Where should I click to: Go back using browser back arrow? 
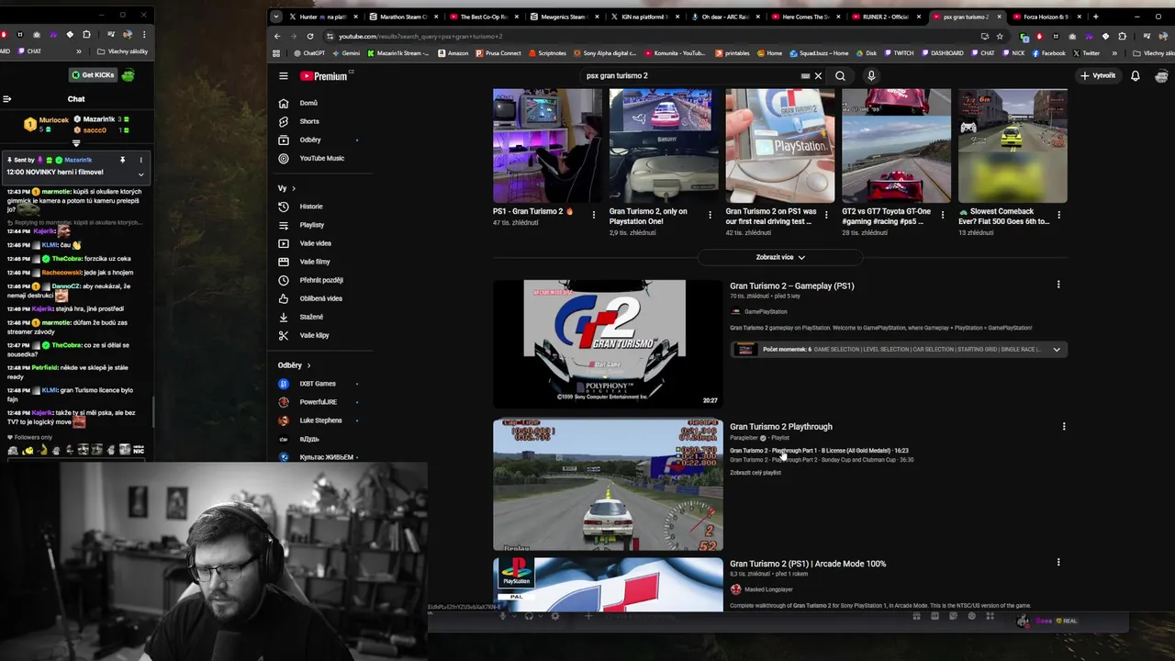click(x=277, y=36)
